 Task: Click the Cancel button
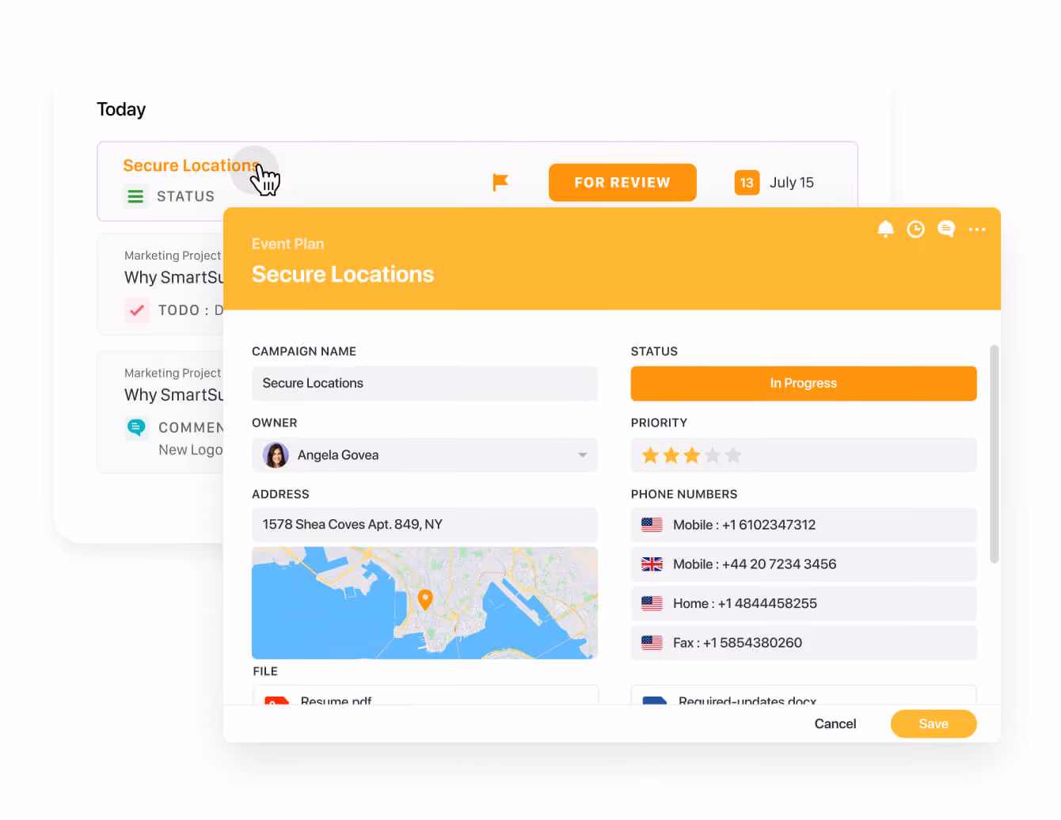(835, 723)
